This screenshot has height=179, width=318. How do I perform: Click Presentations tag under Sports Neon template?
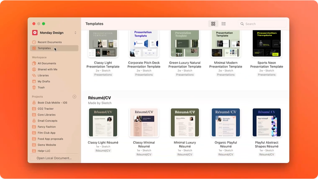267,75
